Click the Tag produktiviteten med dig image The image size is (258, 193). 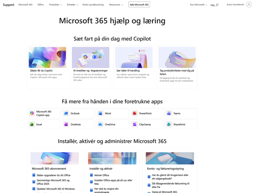(177, 57)
